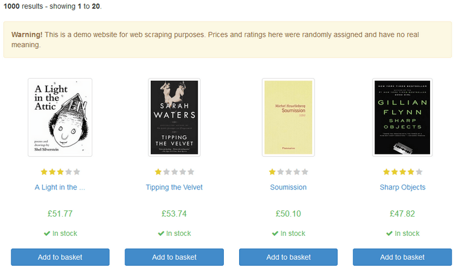472x276 pixels.
Task: Open Tipping the Velvet cover image
Action: point(175,118)
